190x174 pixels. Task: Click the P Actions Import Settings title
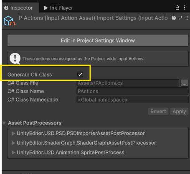click(93, 18)
